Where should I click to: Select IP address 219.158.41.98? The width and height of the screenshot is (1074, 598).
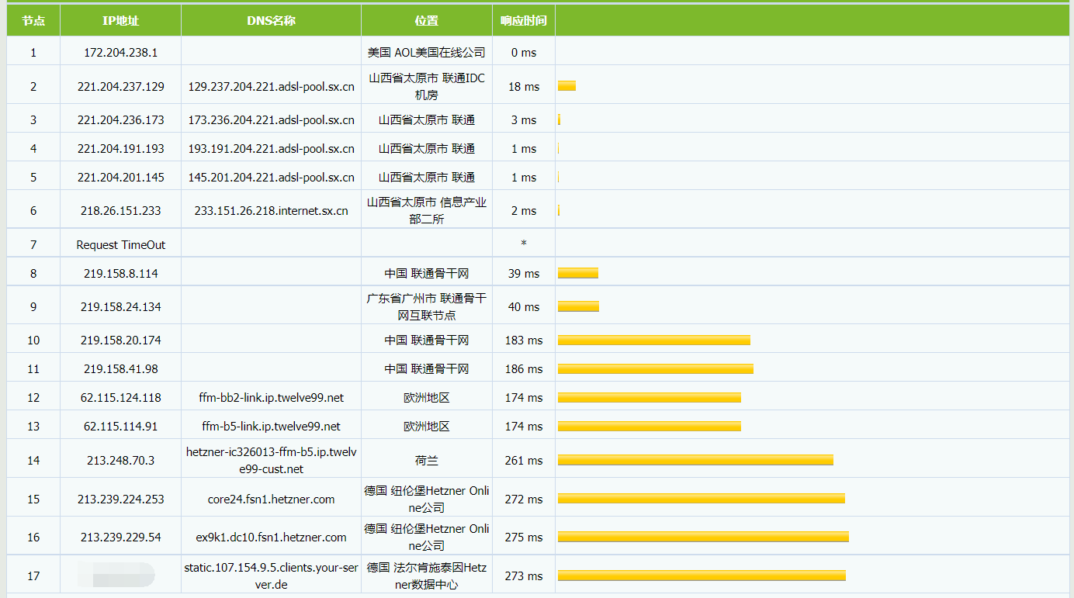pos(121,369)
